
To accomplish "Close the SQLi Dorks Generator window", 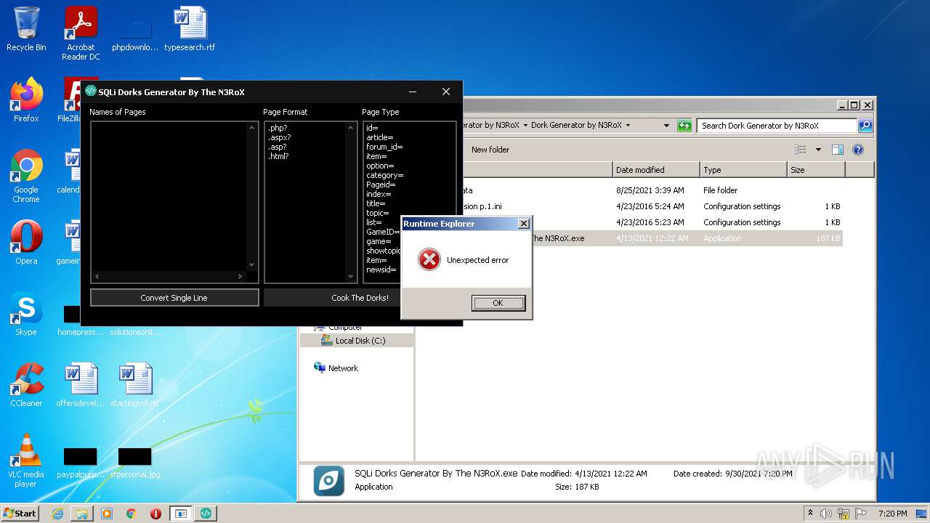I will 446,92.
